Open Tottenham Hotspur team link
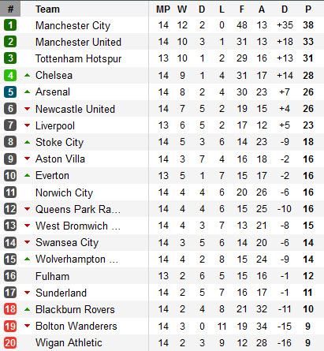 tap(78, 58)
